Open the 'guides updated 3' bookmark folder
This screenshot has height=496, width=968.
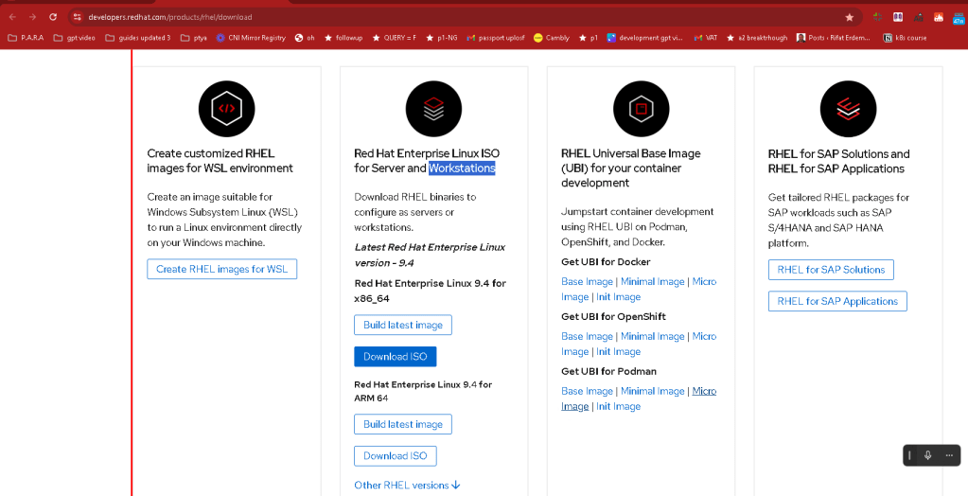[x=137, y=38]
